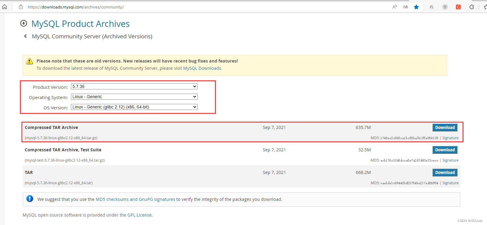View site info padlock icon

pos(21,7)
